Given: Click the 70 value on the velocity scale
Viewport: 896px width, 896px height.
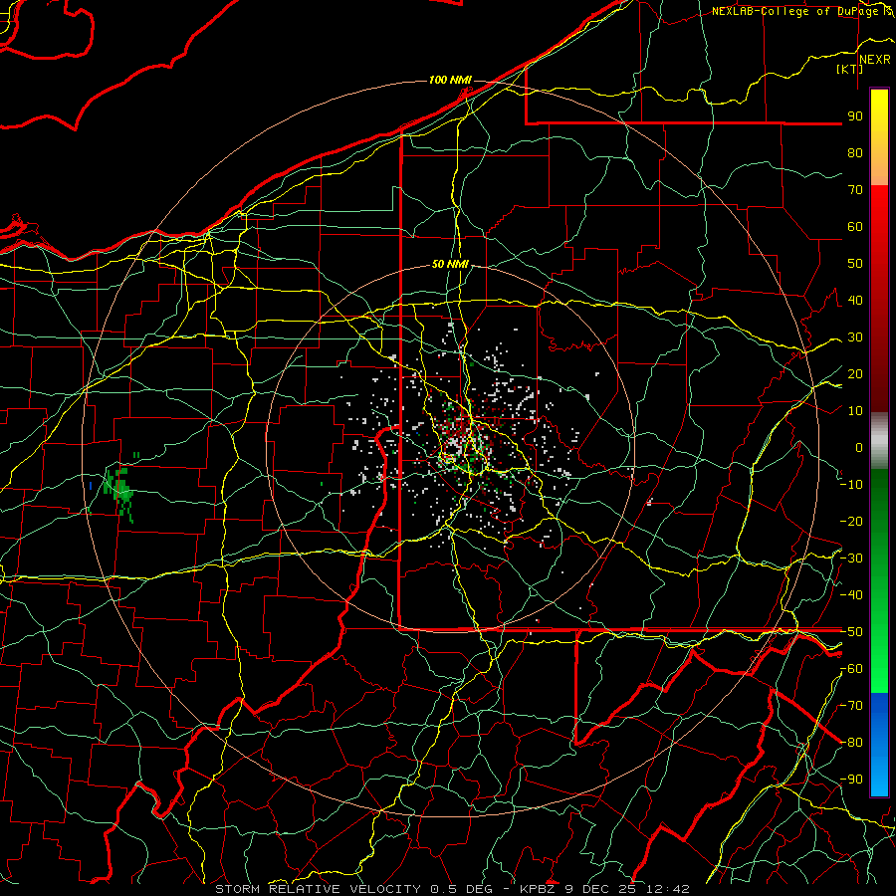Looking at the screenshot, I should click(x=855, y=190).
